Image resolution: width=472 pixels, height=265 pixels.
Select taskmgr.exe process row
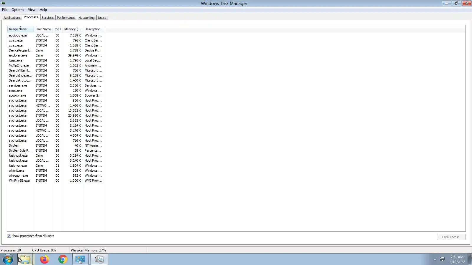click(x=56, y=165)
